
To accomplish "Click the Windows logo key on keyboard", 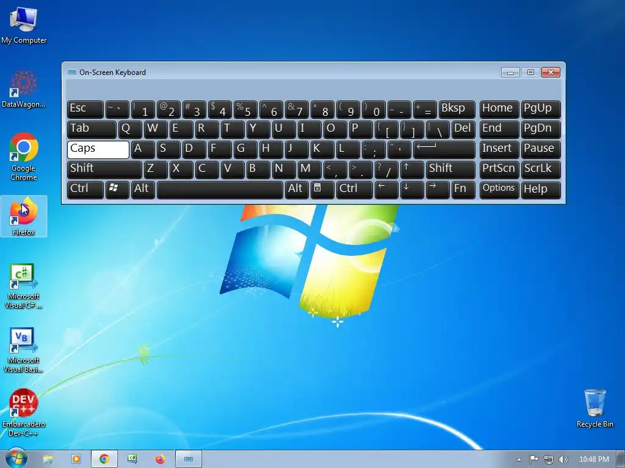I will 117,190.
